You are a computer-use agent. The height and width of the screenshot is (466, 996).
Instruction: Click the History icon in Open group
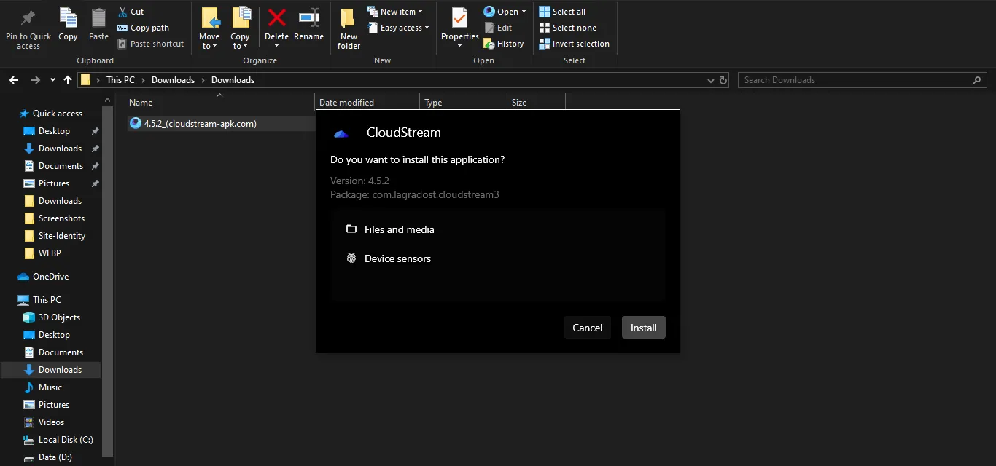504,44
